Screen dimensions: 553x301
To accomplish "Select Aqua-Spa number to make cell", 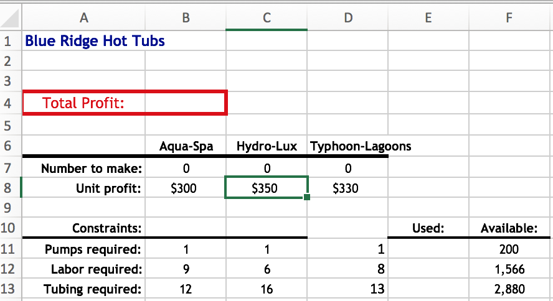I will pos(186,168).
